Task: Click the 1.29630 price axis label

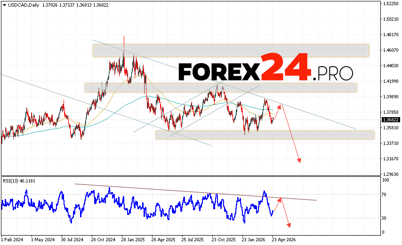Action: (x=389, y=174)
